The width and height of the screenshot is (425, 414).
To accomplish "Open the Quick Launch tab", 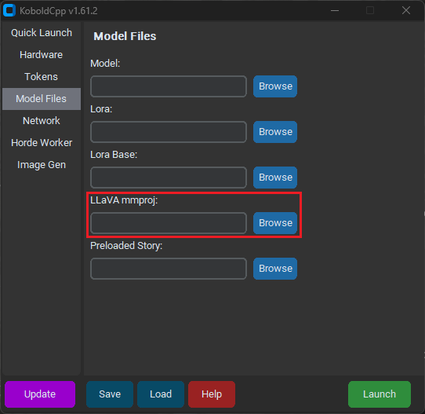I will pyautogui.click(x=42, y=33).
